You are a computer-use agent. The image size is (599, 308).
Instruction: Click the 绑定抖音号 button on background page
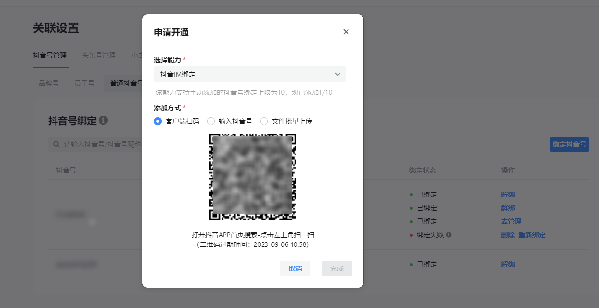(x=570, y=144)
